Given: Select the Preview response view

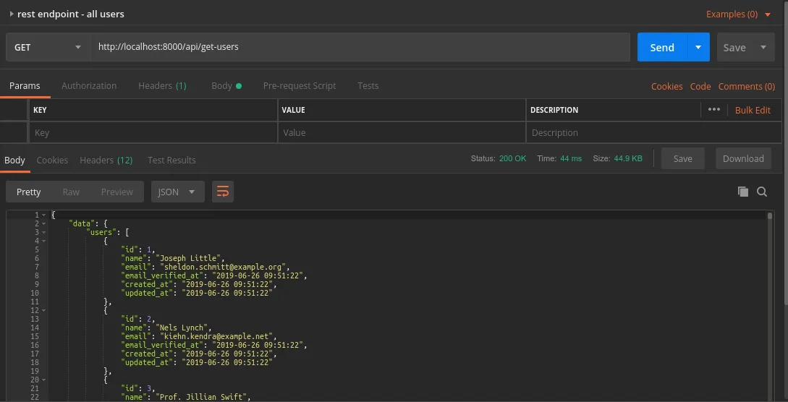Looking at the screenshot, I should tap(116, 192).
